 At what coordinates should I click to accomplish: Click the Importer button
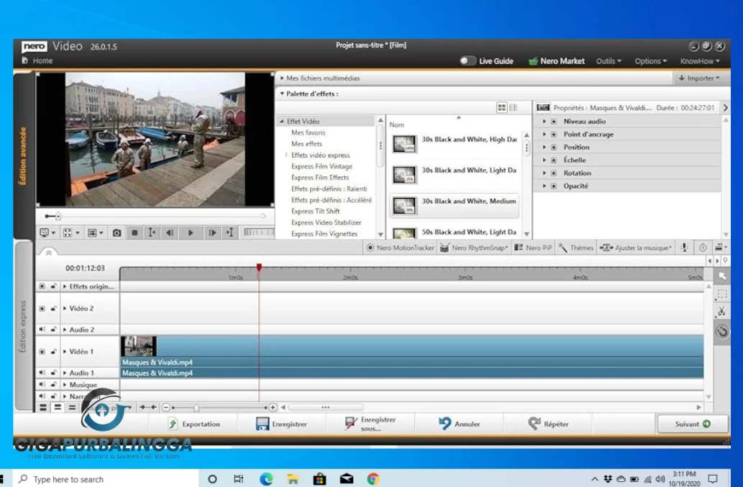click(699, 78)
